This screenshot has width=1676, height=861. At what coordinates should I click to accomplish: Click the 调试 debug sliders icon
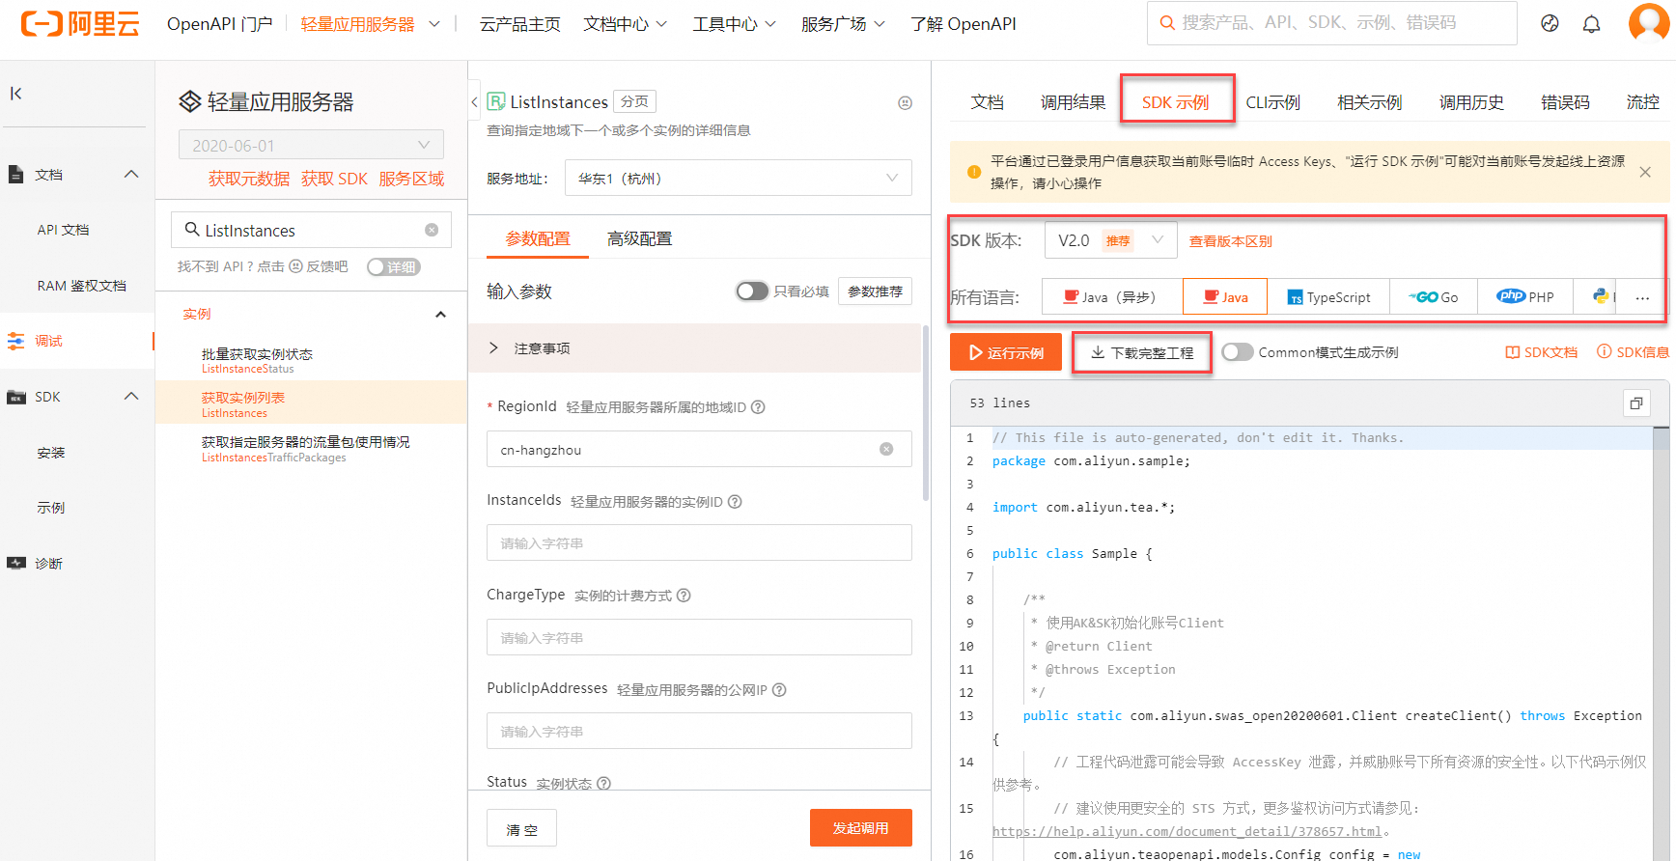coord(15,341)
